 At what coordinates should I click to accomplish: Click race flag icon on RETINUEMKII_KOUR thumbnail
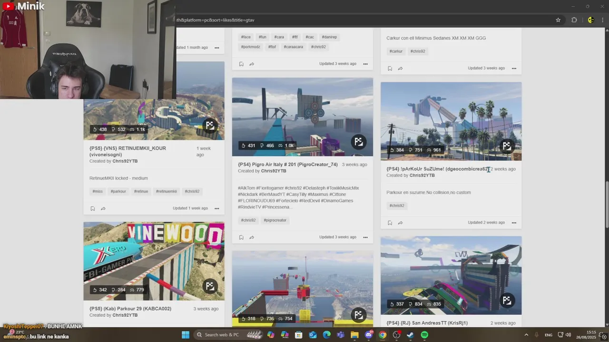[210, 125]
